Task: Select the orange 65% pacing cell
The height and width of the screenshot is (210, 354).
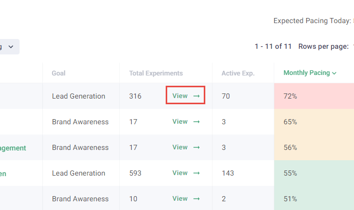Action: click(x=314, y=122)
